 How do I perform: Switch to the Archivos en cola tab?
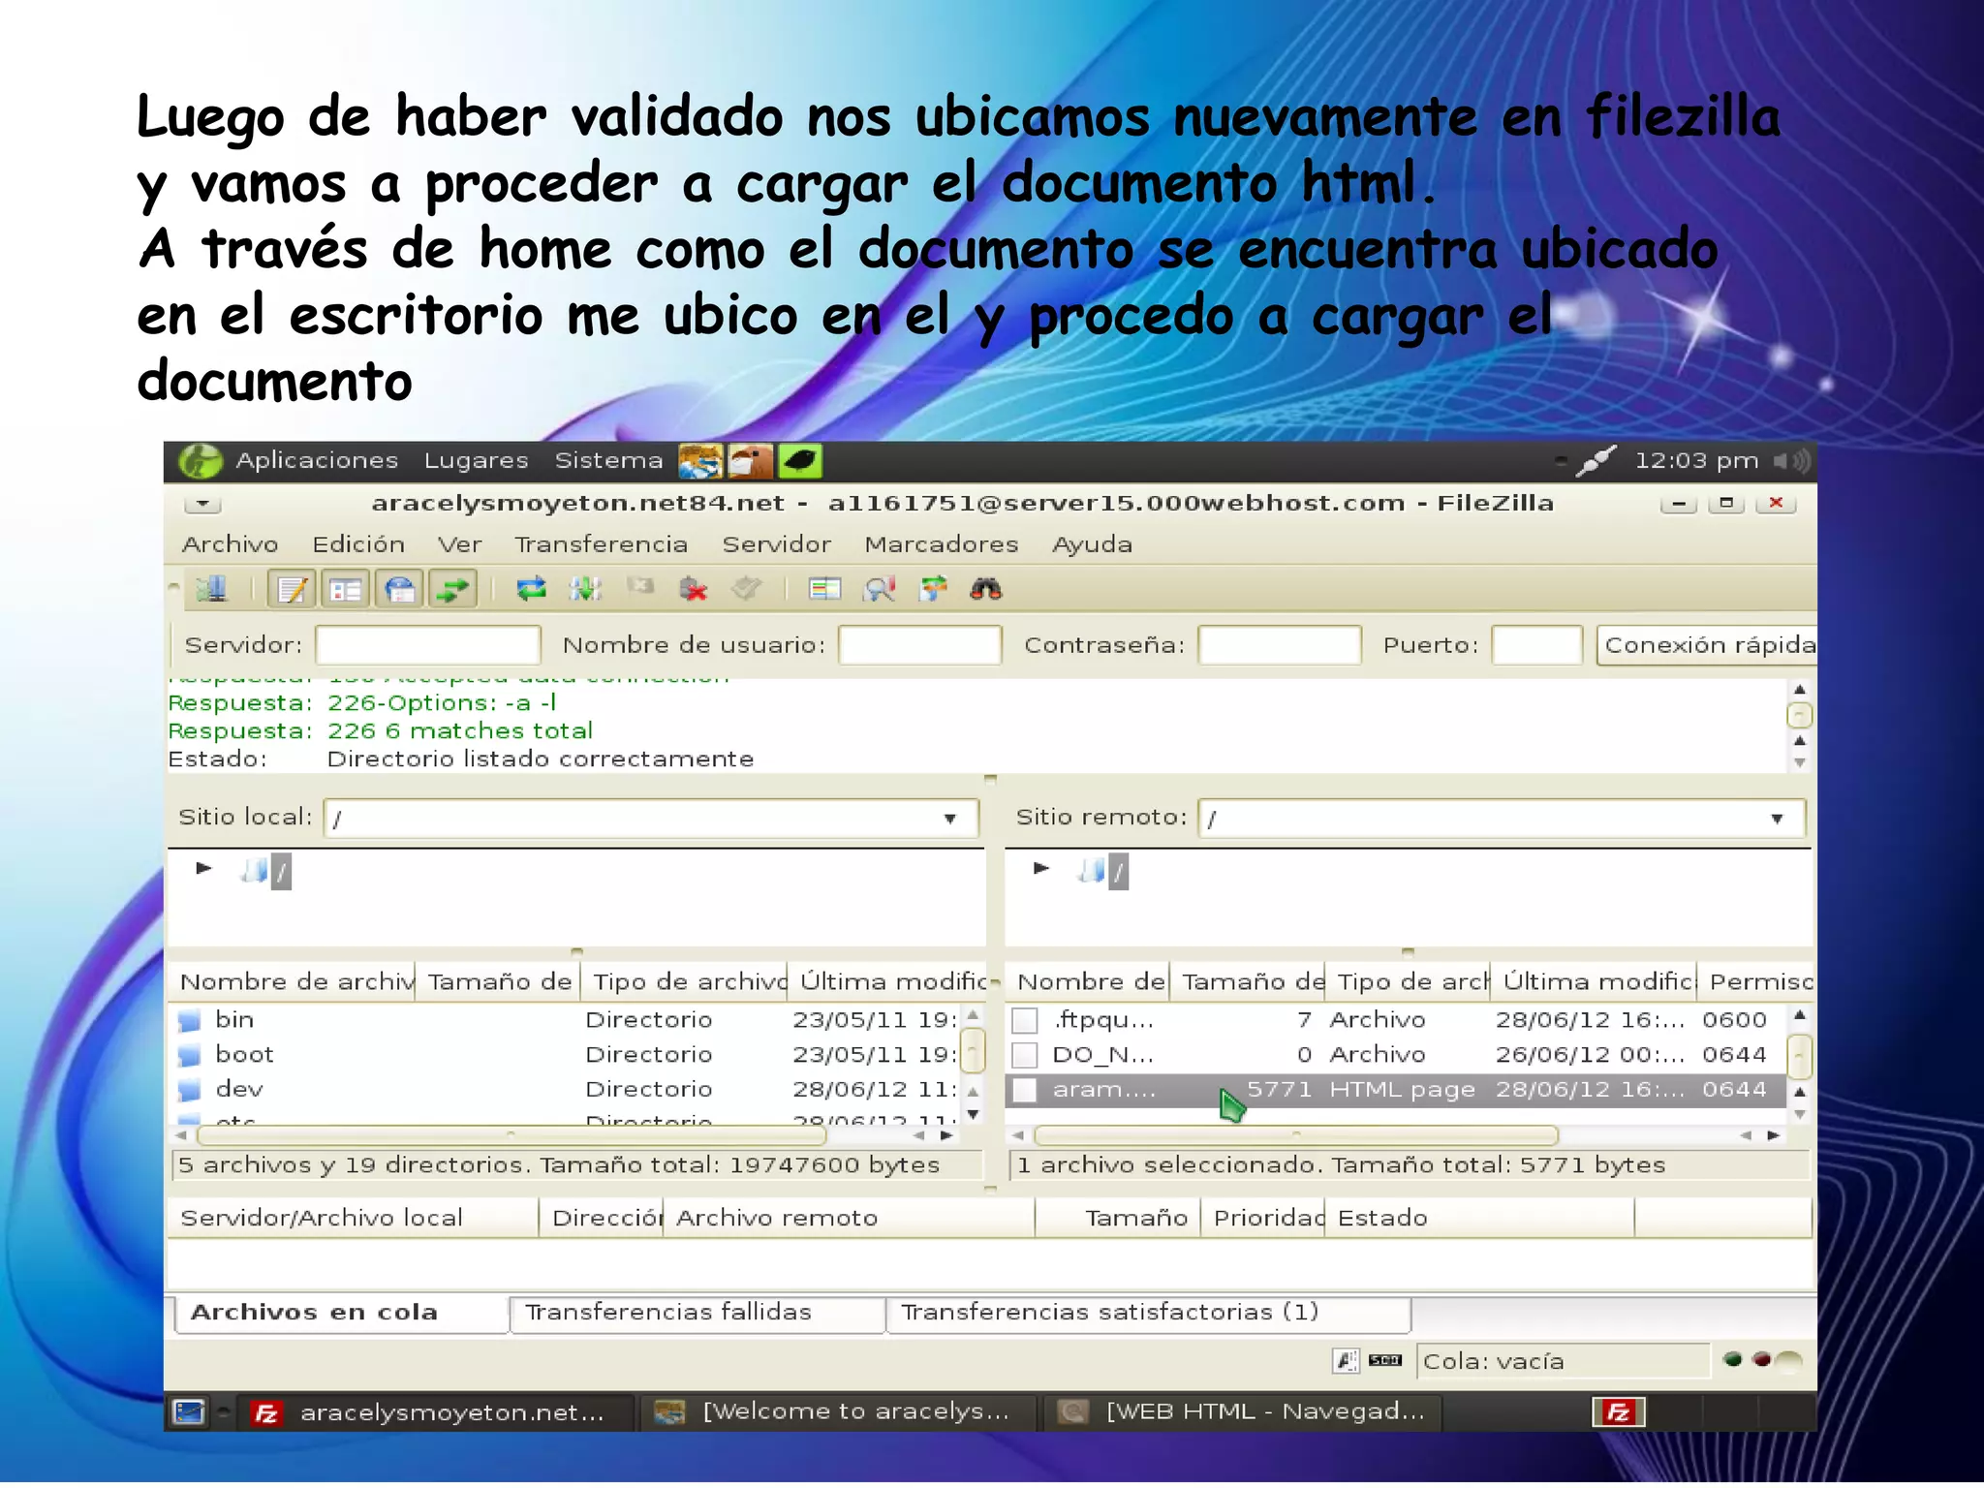click(x=341, y=1313)
